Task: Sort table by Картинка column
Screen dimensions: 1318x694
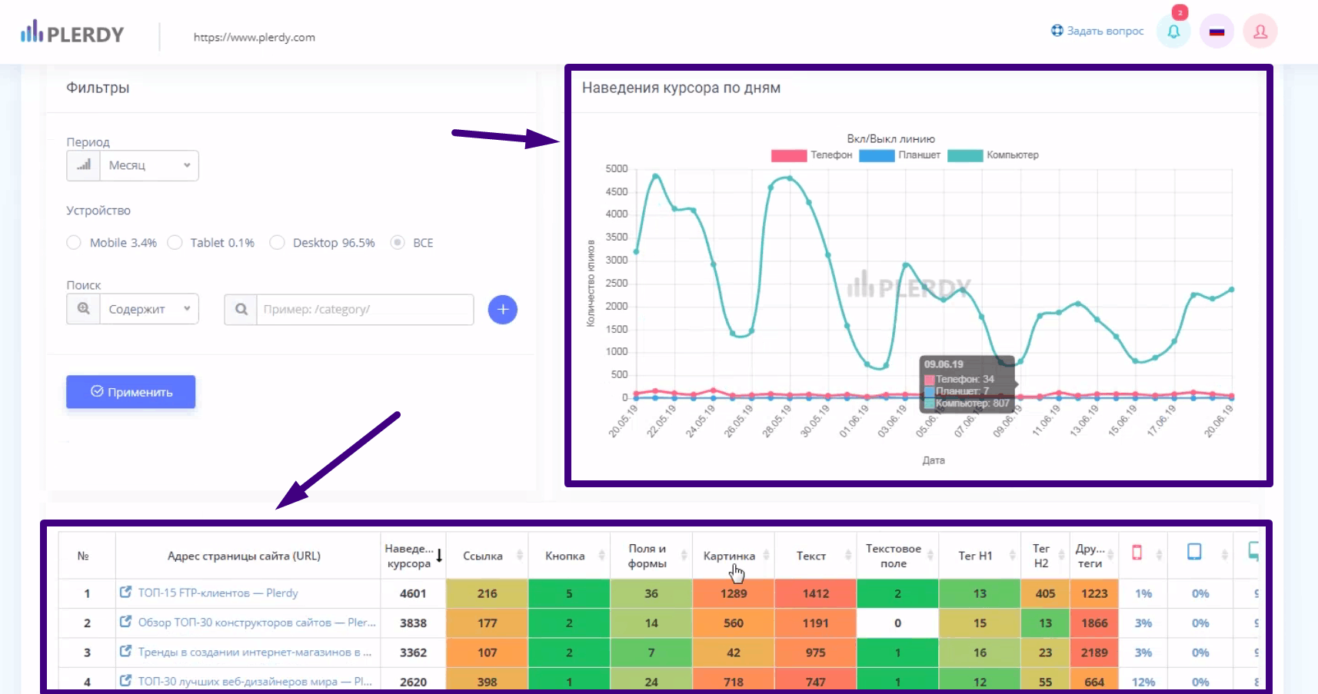Action: coord(766,556)
